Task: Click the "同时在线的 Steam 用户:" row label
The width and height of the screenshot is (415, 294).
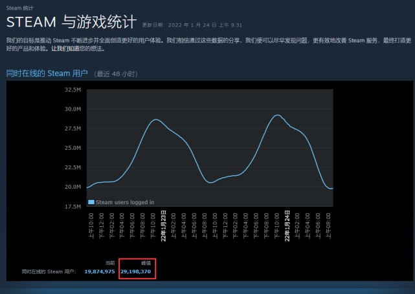Action: 49,272
